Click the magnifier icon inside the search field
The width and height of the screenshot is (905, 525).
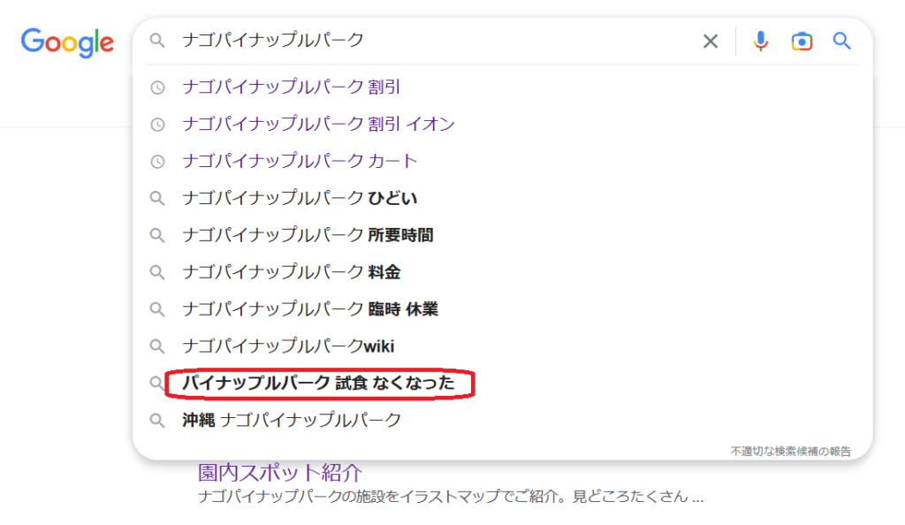coord(157,41)
